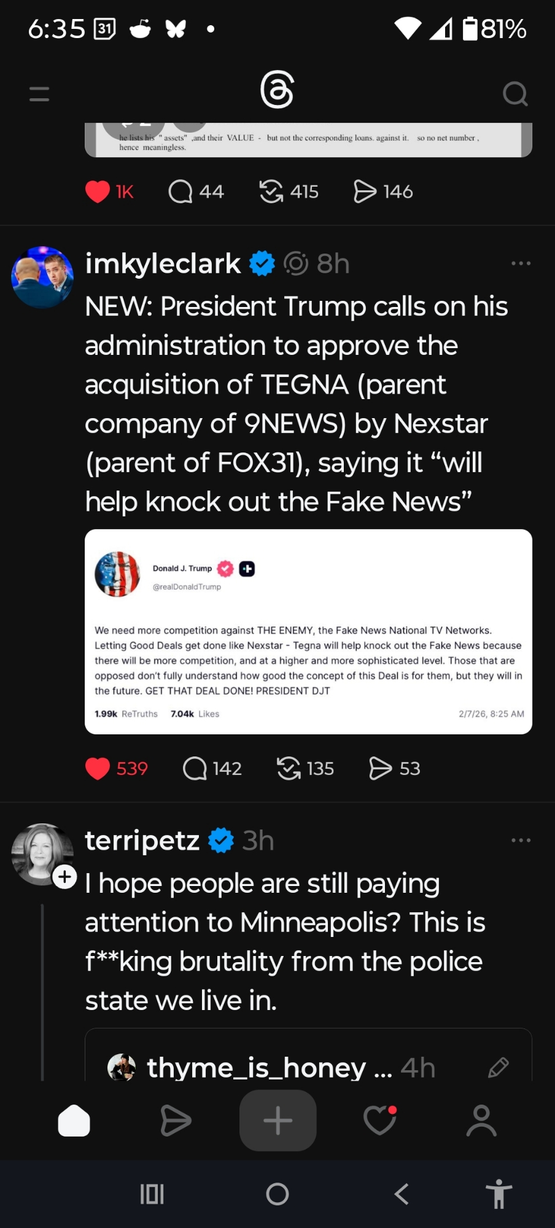Open the messages tab in bottom bar
The image size is (555, 1228).
[176, 1121]
